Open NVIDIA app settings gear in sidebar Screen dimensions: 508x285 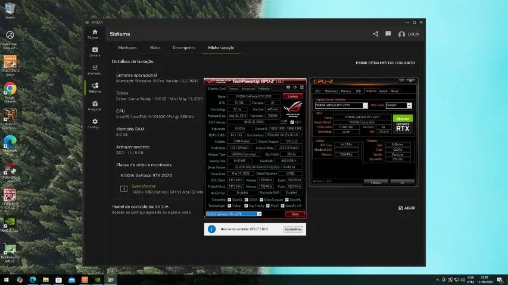[95, 123]
